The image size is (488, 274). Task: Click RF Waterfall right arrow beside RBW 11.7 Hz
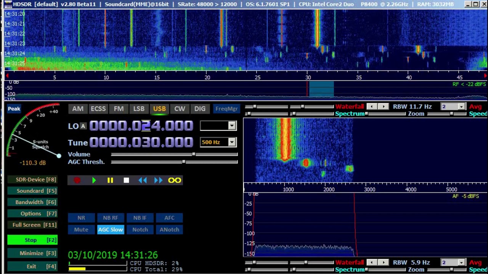(x=384, y=107)
